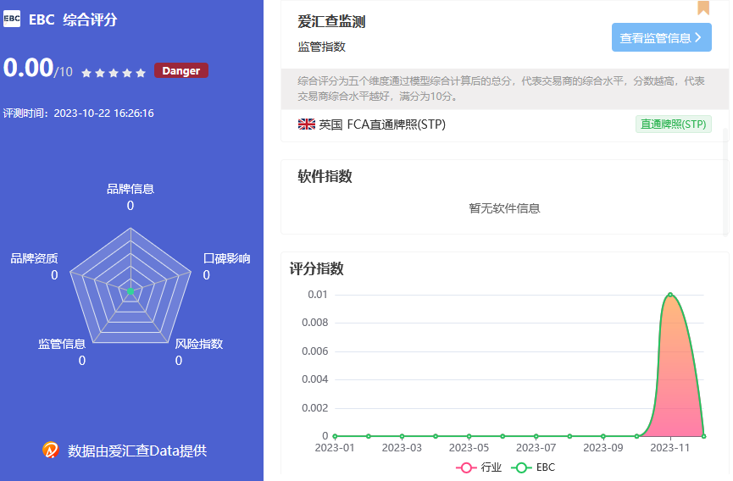Click the 监管信息 radar label
The width and height of the screenshot is (733, 481).
pos(62,344)
